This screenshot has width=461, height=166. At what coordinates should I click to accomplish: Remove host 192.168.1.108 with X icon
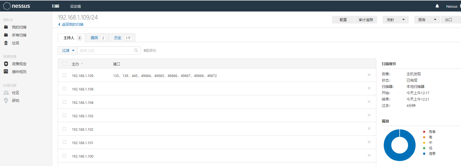coord(369,88)
